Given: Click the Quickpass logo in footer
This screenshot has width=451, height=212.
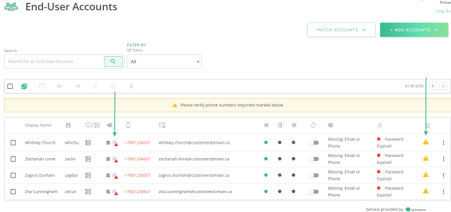Looking at the screenshot, I should 415,210.
